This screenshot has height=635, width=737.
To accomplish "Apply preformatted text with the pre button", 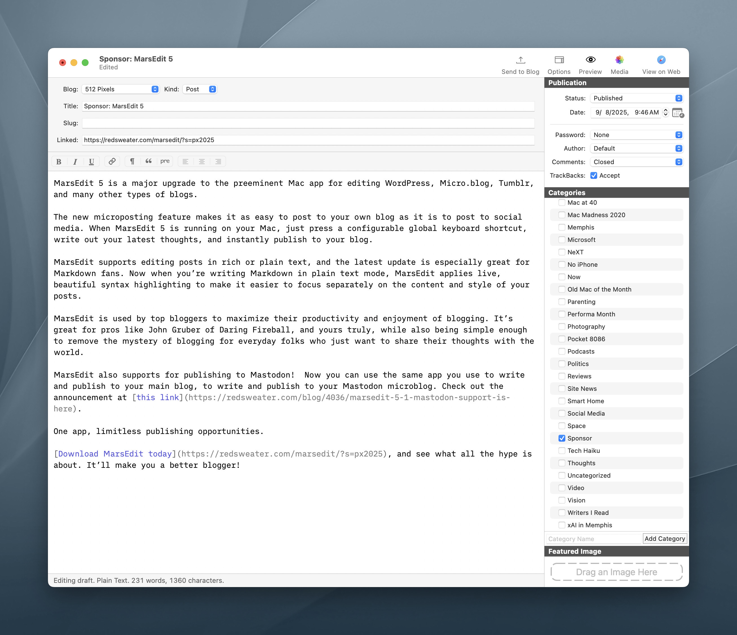I will point(165,161).
